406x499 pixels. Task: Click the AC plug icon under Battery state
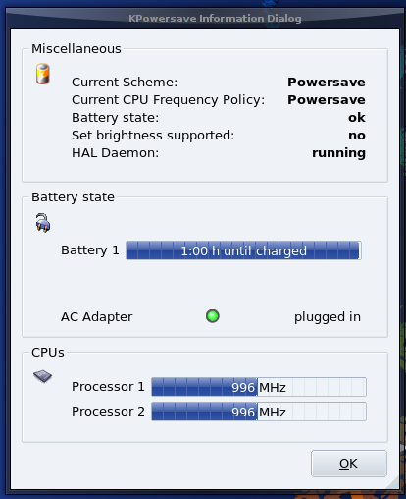43,223
